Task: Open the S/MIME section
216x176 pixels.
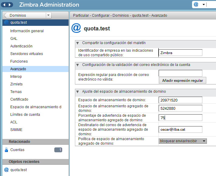Action: pos(16,129)
